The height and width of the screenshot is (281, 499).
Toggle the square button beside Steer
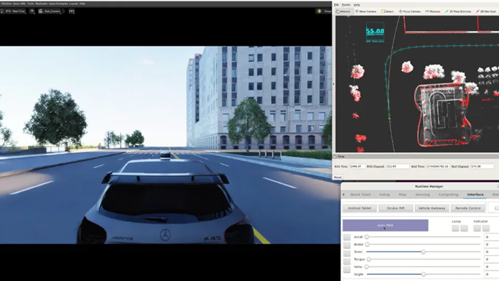tap(347, 252)
